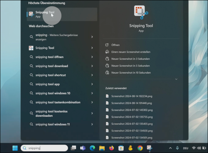Image resolution: width=208 pixels, height=153 pixels.
Task: Click Snipping Tool icon in the web suggestions list
Action: (x=31, y=48)
